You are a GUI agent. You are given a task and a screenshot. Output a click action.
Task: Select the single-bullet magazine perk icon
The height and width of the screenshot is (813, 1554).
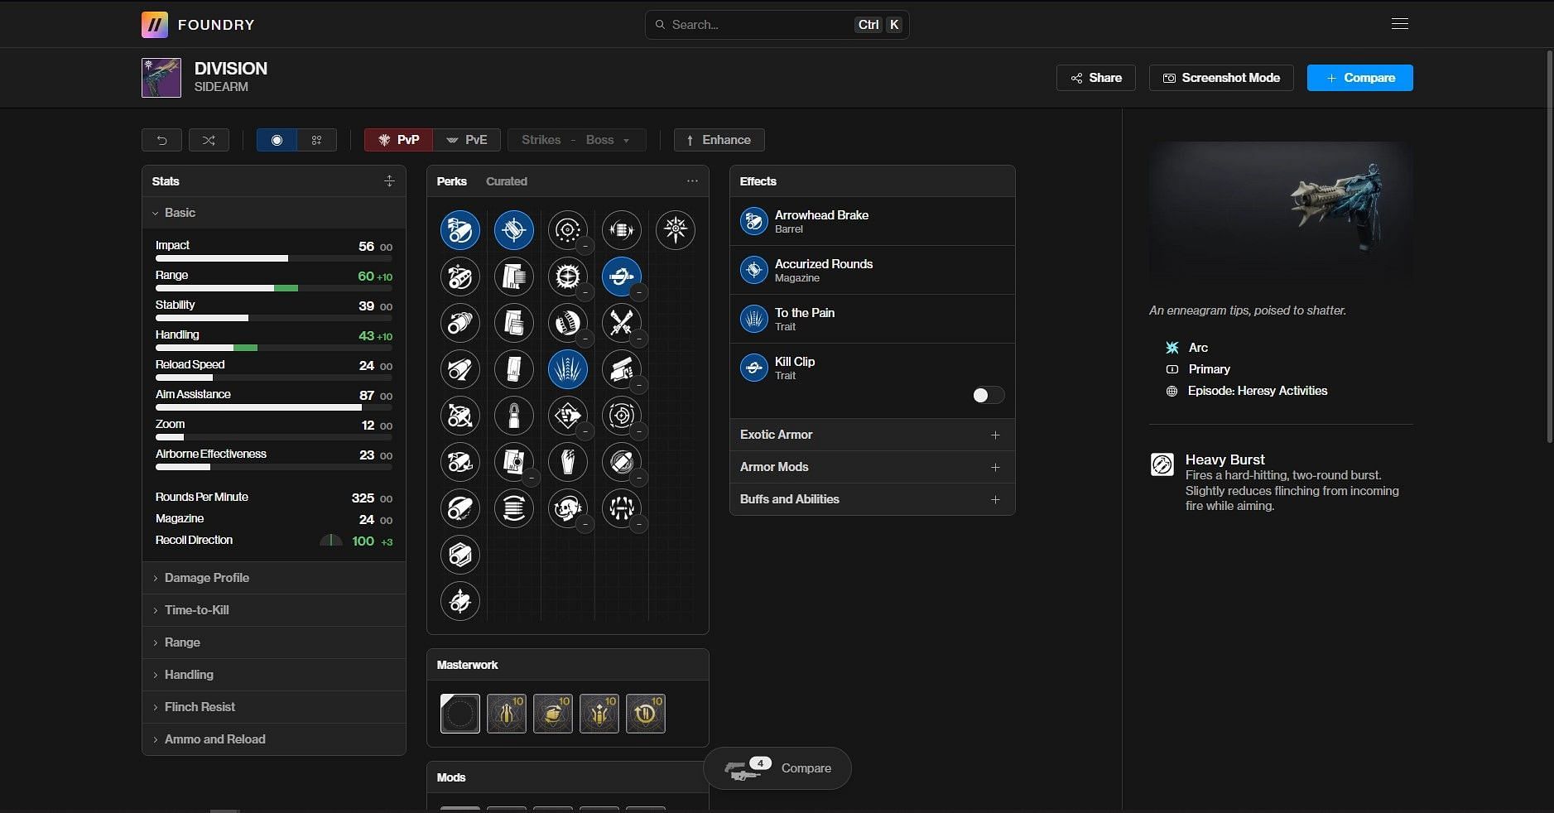coord(513,416)
